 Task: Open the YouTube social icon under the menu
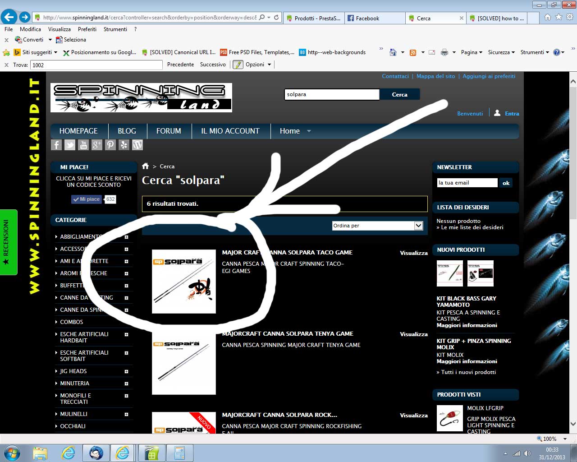[x=83, y=145]
